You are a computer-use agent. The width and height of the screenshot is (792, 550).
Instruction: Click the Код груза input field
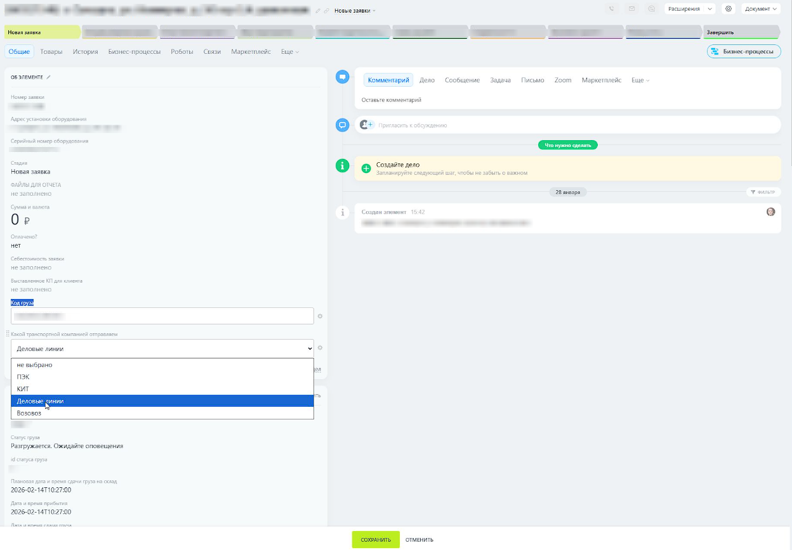point(162,316)
